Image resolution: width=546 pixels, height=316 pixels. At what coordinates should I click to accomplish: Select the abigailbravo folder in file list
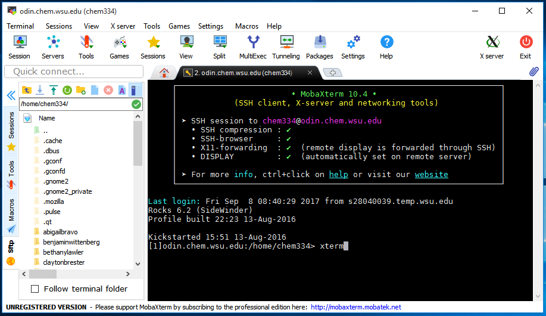(x=60, y=232)
